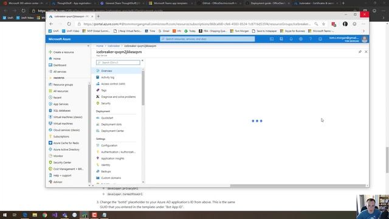Open Cost Management + Billing
The width and height of the screenshot is (389, 219).
point(66,169)
